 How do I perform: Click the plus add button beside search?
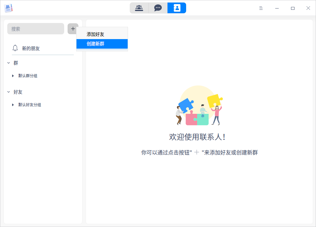click(x=73, y=29)
